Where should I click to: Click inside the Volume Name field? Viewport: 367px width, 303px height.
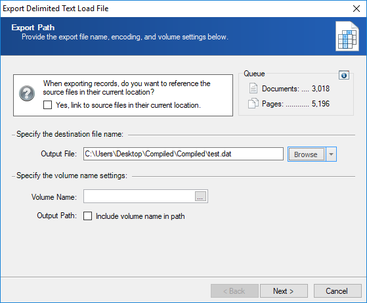tap(139, 197)
